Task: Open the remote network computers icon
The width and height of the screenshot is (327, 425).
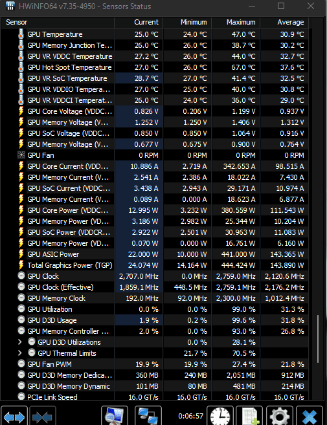Action: coord(148,416)
